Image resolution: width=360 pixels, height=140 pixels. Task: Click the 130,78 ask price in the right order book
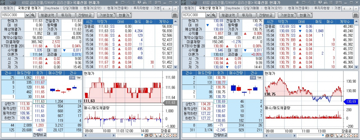coord(220,78)
